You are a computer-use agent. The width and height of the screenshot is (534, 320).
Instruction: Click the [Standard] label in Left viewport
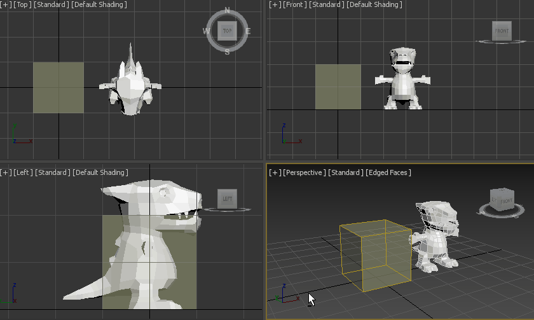point(53,173)
